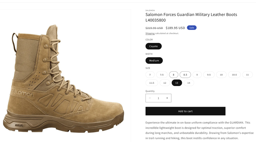Decrease quantity with the minus icon
Image resolution: width=256 pixels, height=142 pixels.
pyautogui.click(x=150, y=98)
